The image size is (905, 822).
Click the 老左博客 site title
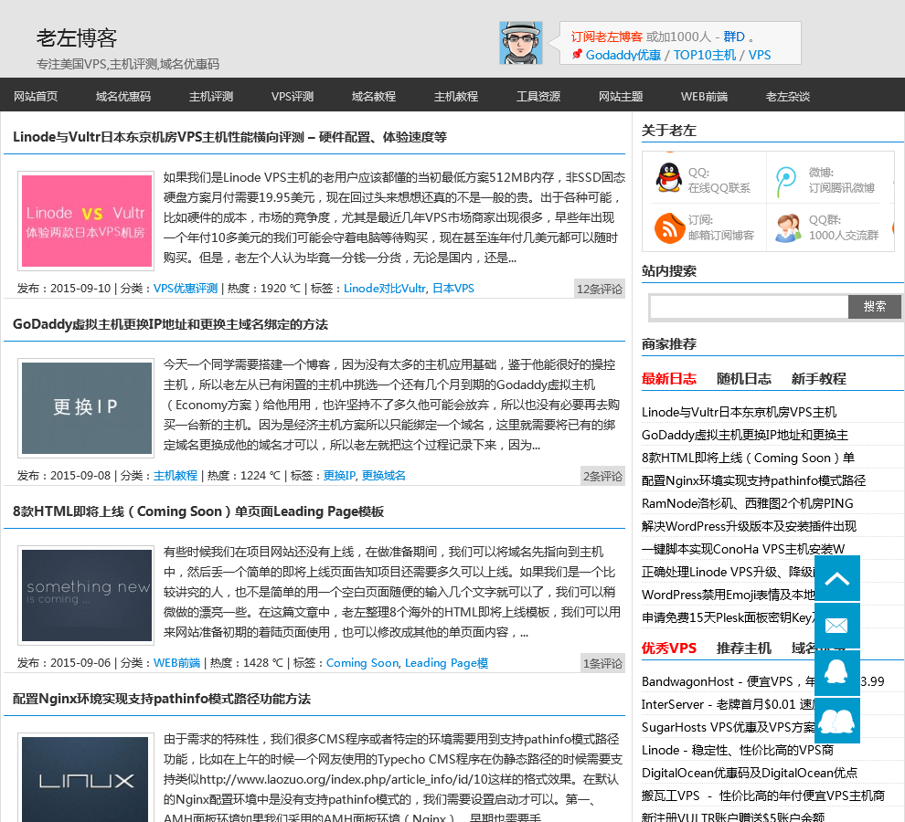tap(77, 38)
